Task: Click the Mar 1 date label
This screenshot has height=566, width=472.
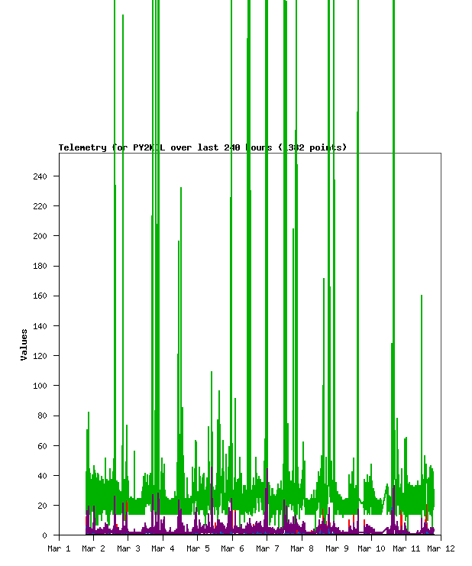Action: (x=59, y=548)
